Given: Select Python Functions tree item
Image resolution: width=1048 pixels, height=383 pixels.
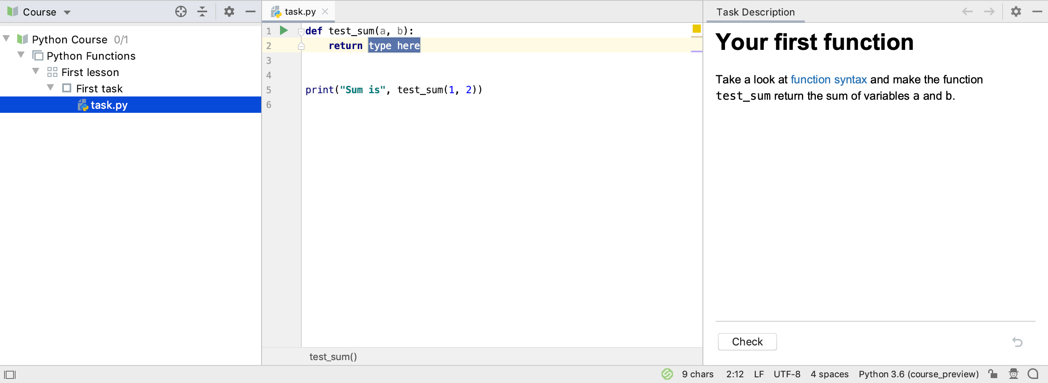Looking at the screenshot, I should 91,56.
